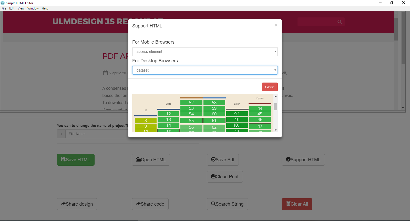Click version 56 cell in table
Screen dimensions: 410x221
click(191, 127)
